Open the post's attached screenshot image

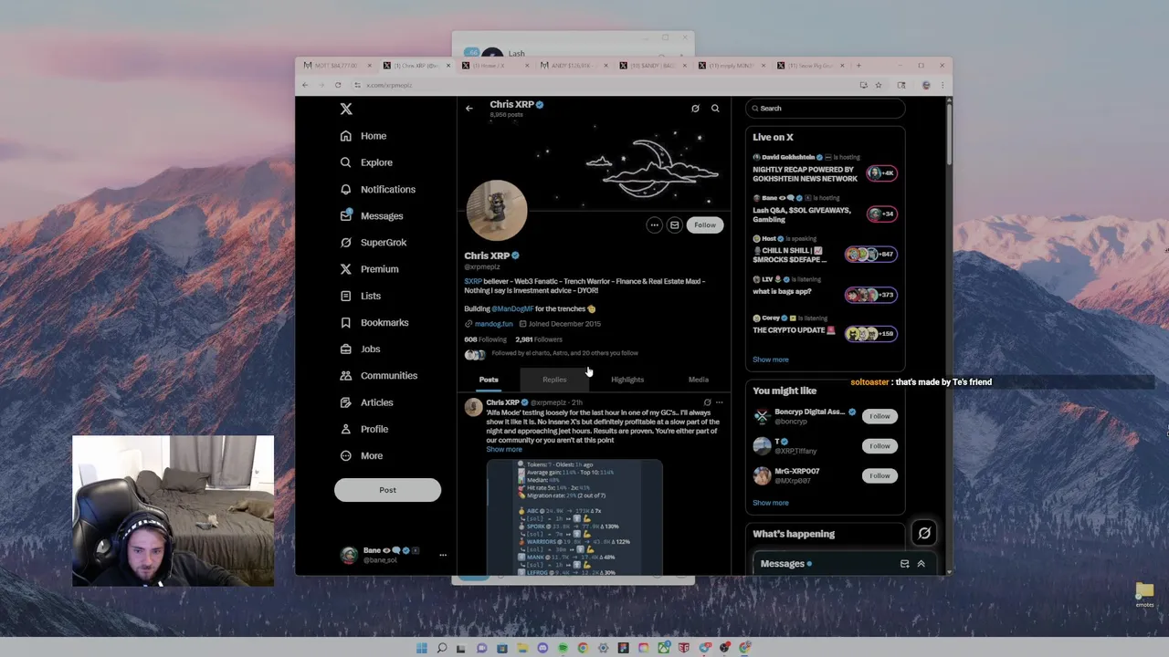point(574,517)
